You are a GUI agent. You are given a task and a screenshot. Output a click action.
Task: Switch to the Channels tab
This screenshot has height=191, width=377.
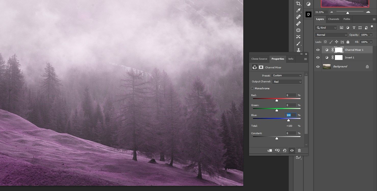[x=333, y=19]
